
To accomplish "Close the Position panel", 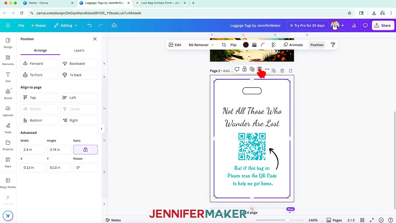I will click(x=95, y=39).
